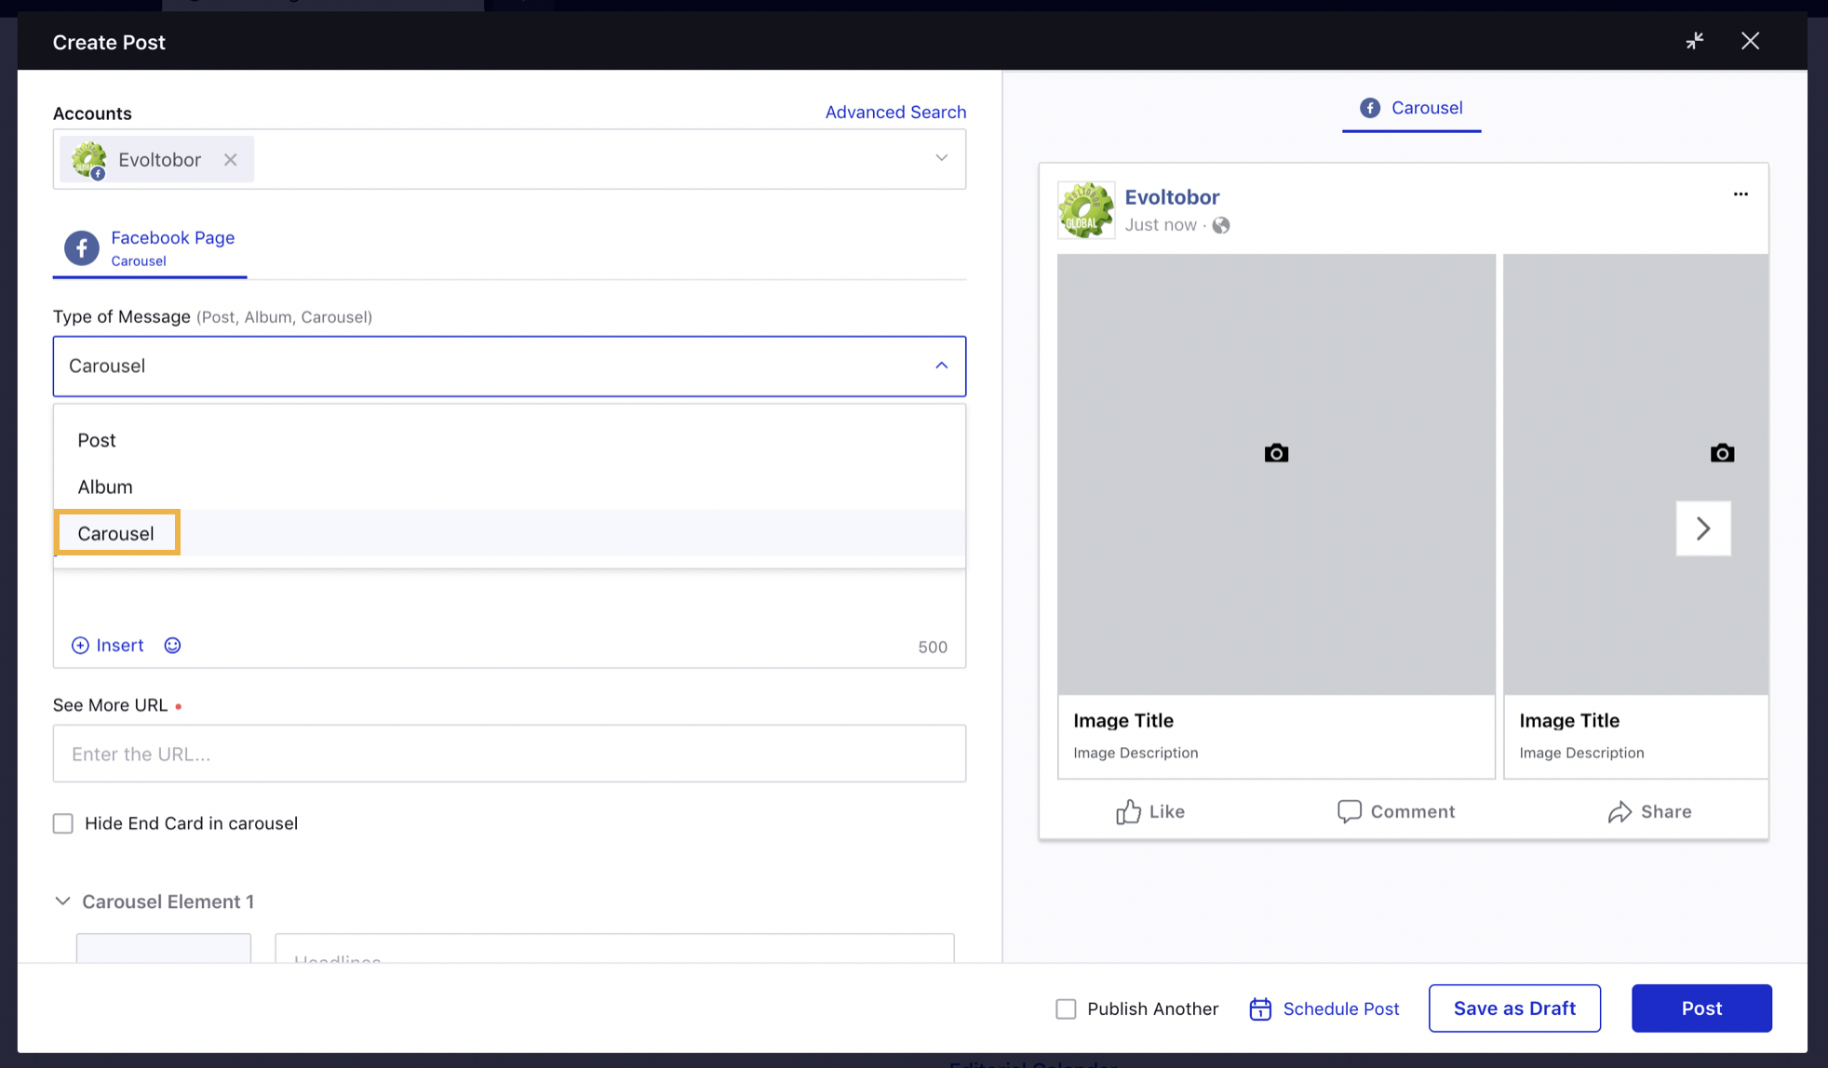Image resolution: width=1828 pixels, height=1068 pixels.
Task: Choose Post from message type list
Action: [x=509, y=440]
